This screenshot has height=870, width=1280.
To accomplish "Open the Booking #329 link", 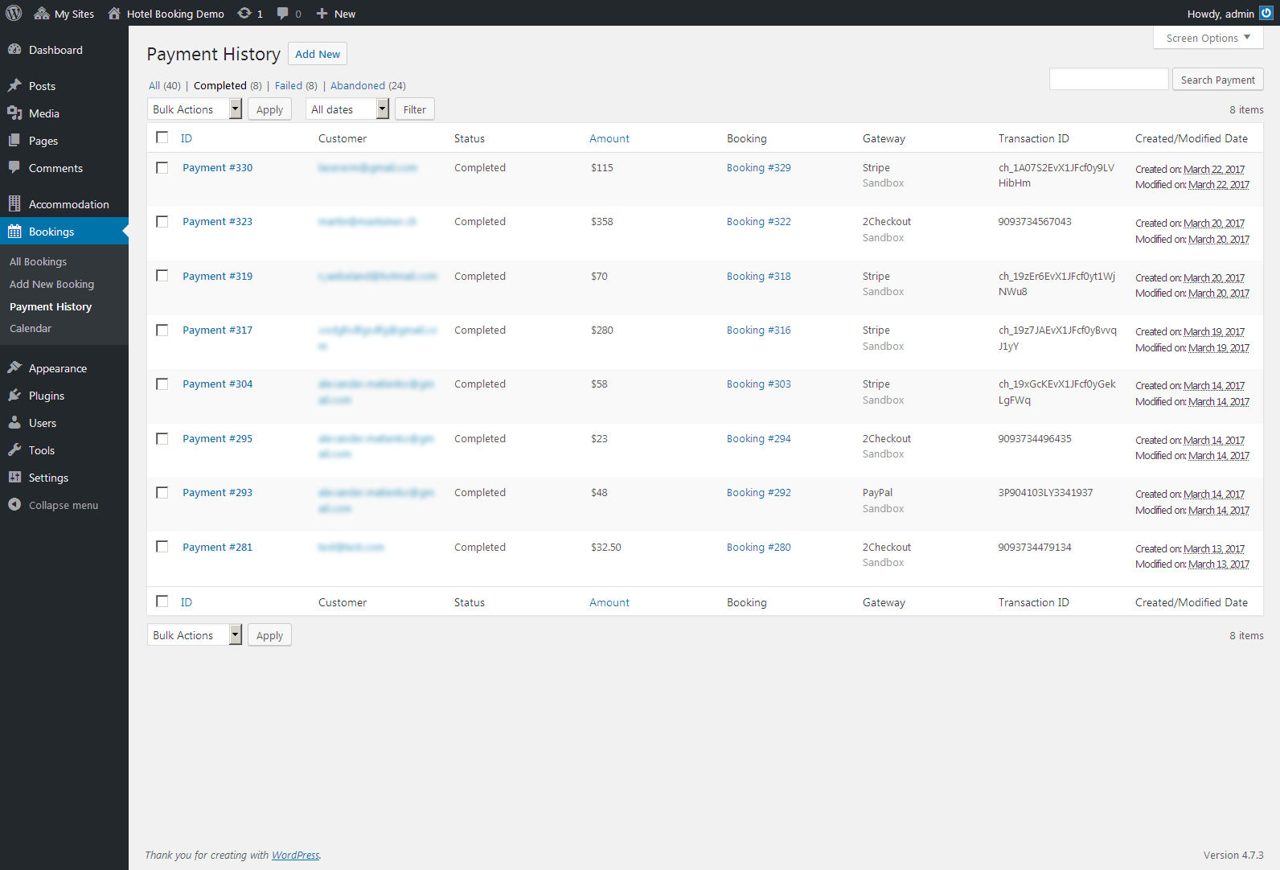I will coord(758,167).
